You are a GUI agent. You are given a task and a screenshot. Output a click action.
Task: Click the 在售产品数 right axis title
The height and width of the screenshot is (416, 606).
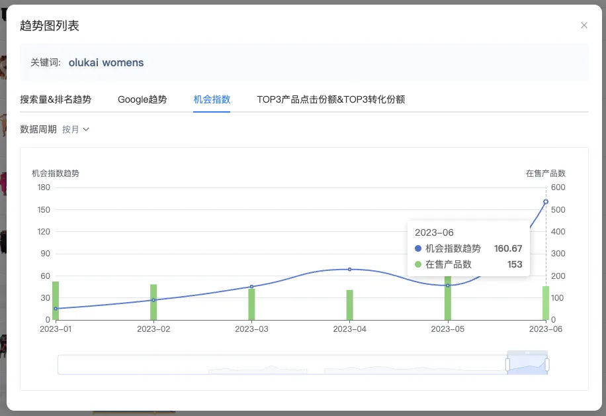pyautogui.click(x=546, y=174)
